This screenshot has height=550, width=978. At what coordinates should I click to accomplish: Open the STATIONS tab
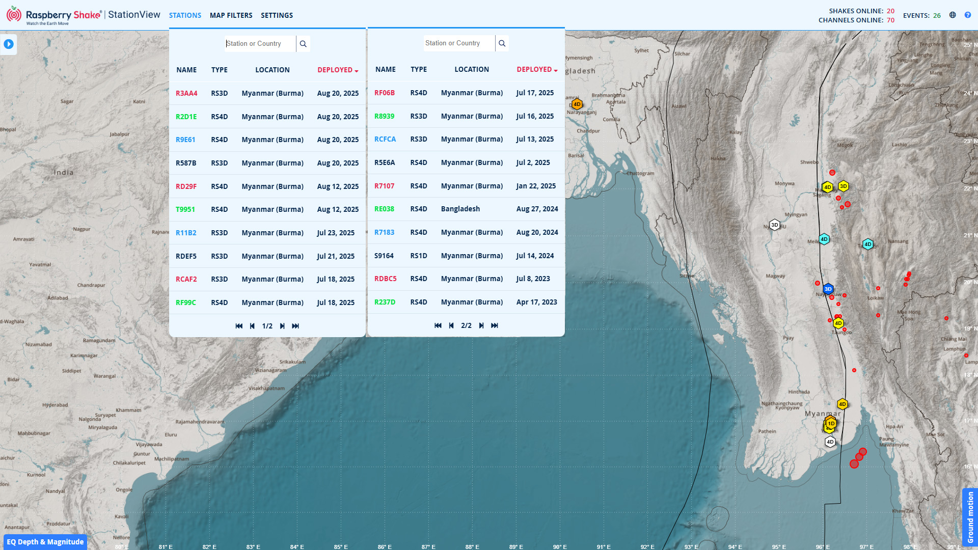(x=185, y=15)
